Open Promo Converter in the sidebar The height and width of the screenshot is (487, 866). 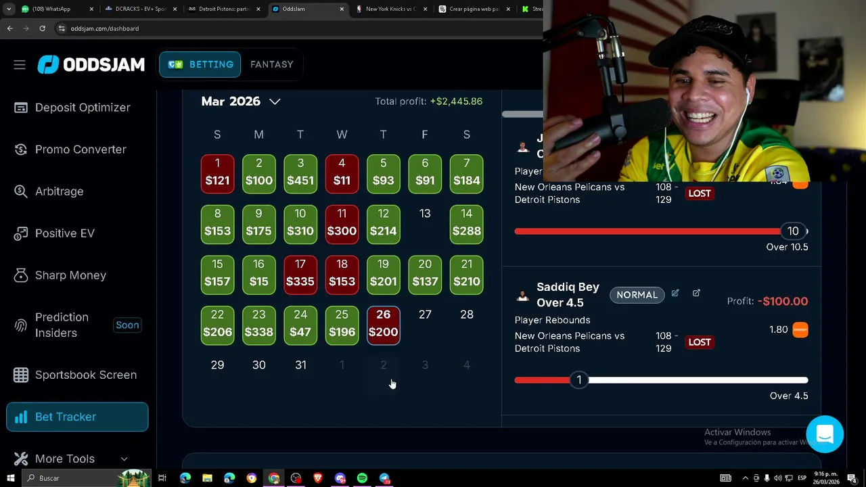(77, 149)
